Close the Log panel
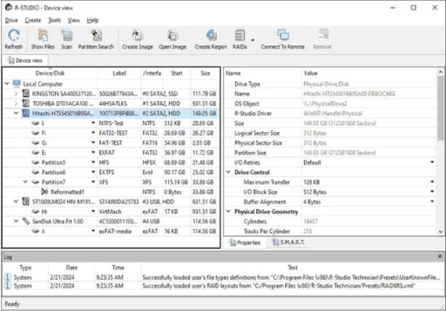446x311 pixels. click(x=440, y=256)
